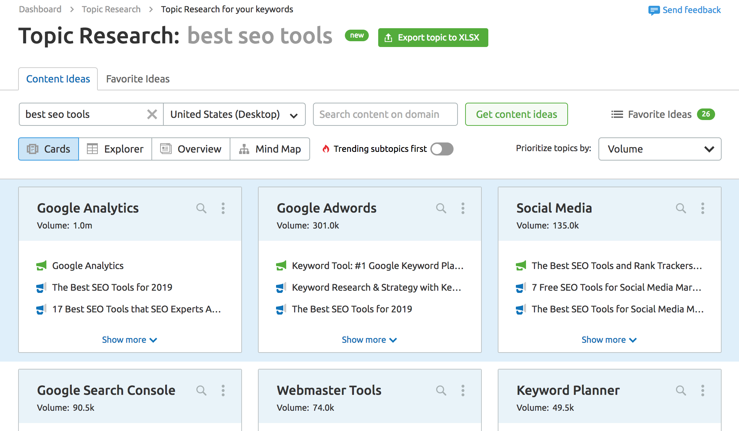Open the three-dot menu on Google Analytics card
This screenshot has width=739, height=431.
223,208
